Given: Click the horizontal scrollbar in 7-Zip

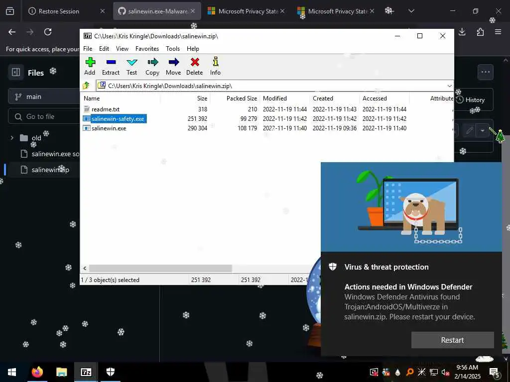Looking at the screenshot, I should coord(160,268).
